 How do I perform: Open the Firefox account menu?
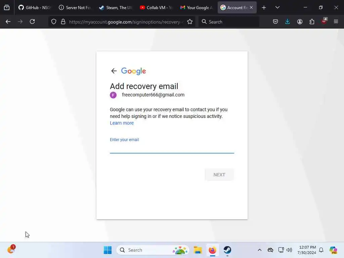click(300, 21)
